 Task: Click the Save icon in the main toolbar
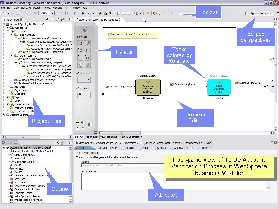[x=12, y=13]
